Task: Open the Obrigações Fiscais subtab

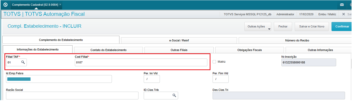Action: [x=249, y=50]
